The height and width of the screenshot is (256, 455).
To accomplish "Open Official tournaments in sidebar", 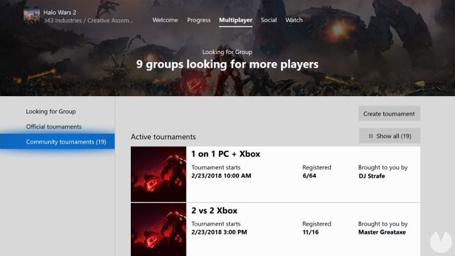I will coord(53,126).
